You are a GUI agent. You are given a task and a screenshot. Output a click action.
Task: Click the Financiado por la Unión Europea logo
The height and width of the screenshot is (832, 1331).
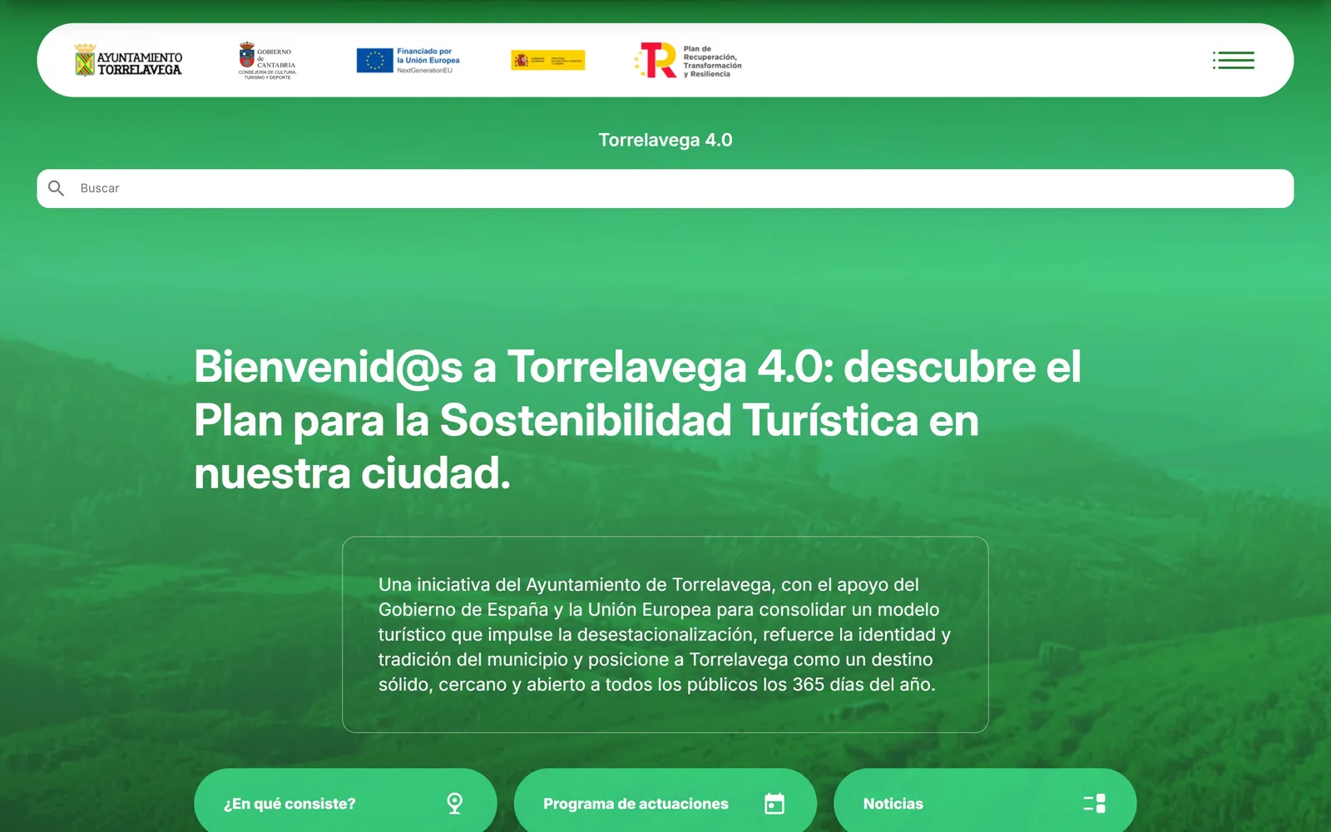[408, 60]
